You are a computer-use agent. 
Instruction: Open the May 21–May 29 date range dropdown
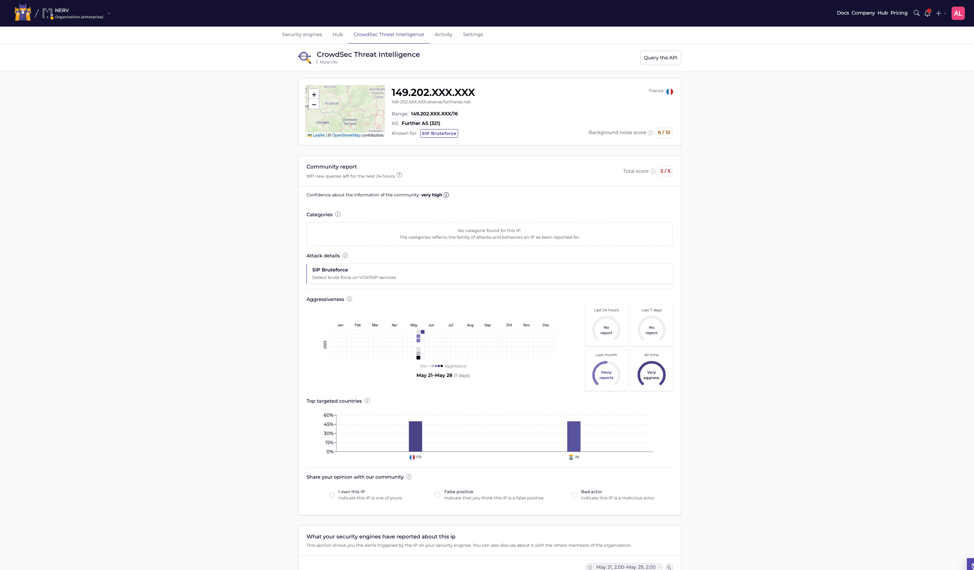624,567
